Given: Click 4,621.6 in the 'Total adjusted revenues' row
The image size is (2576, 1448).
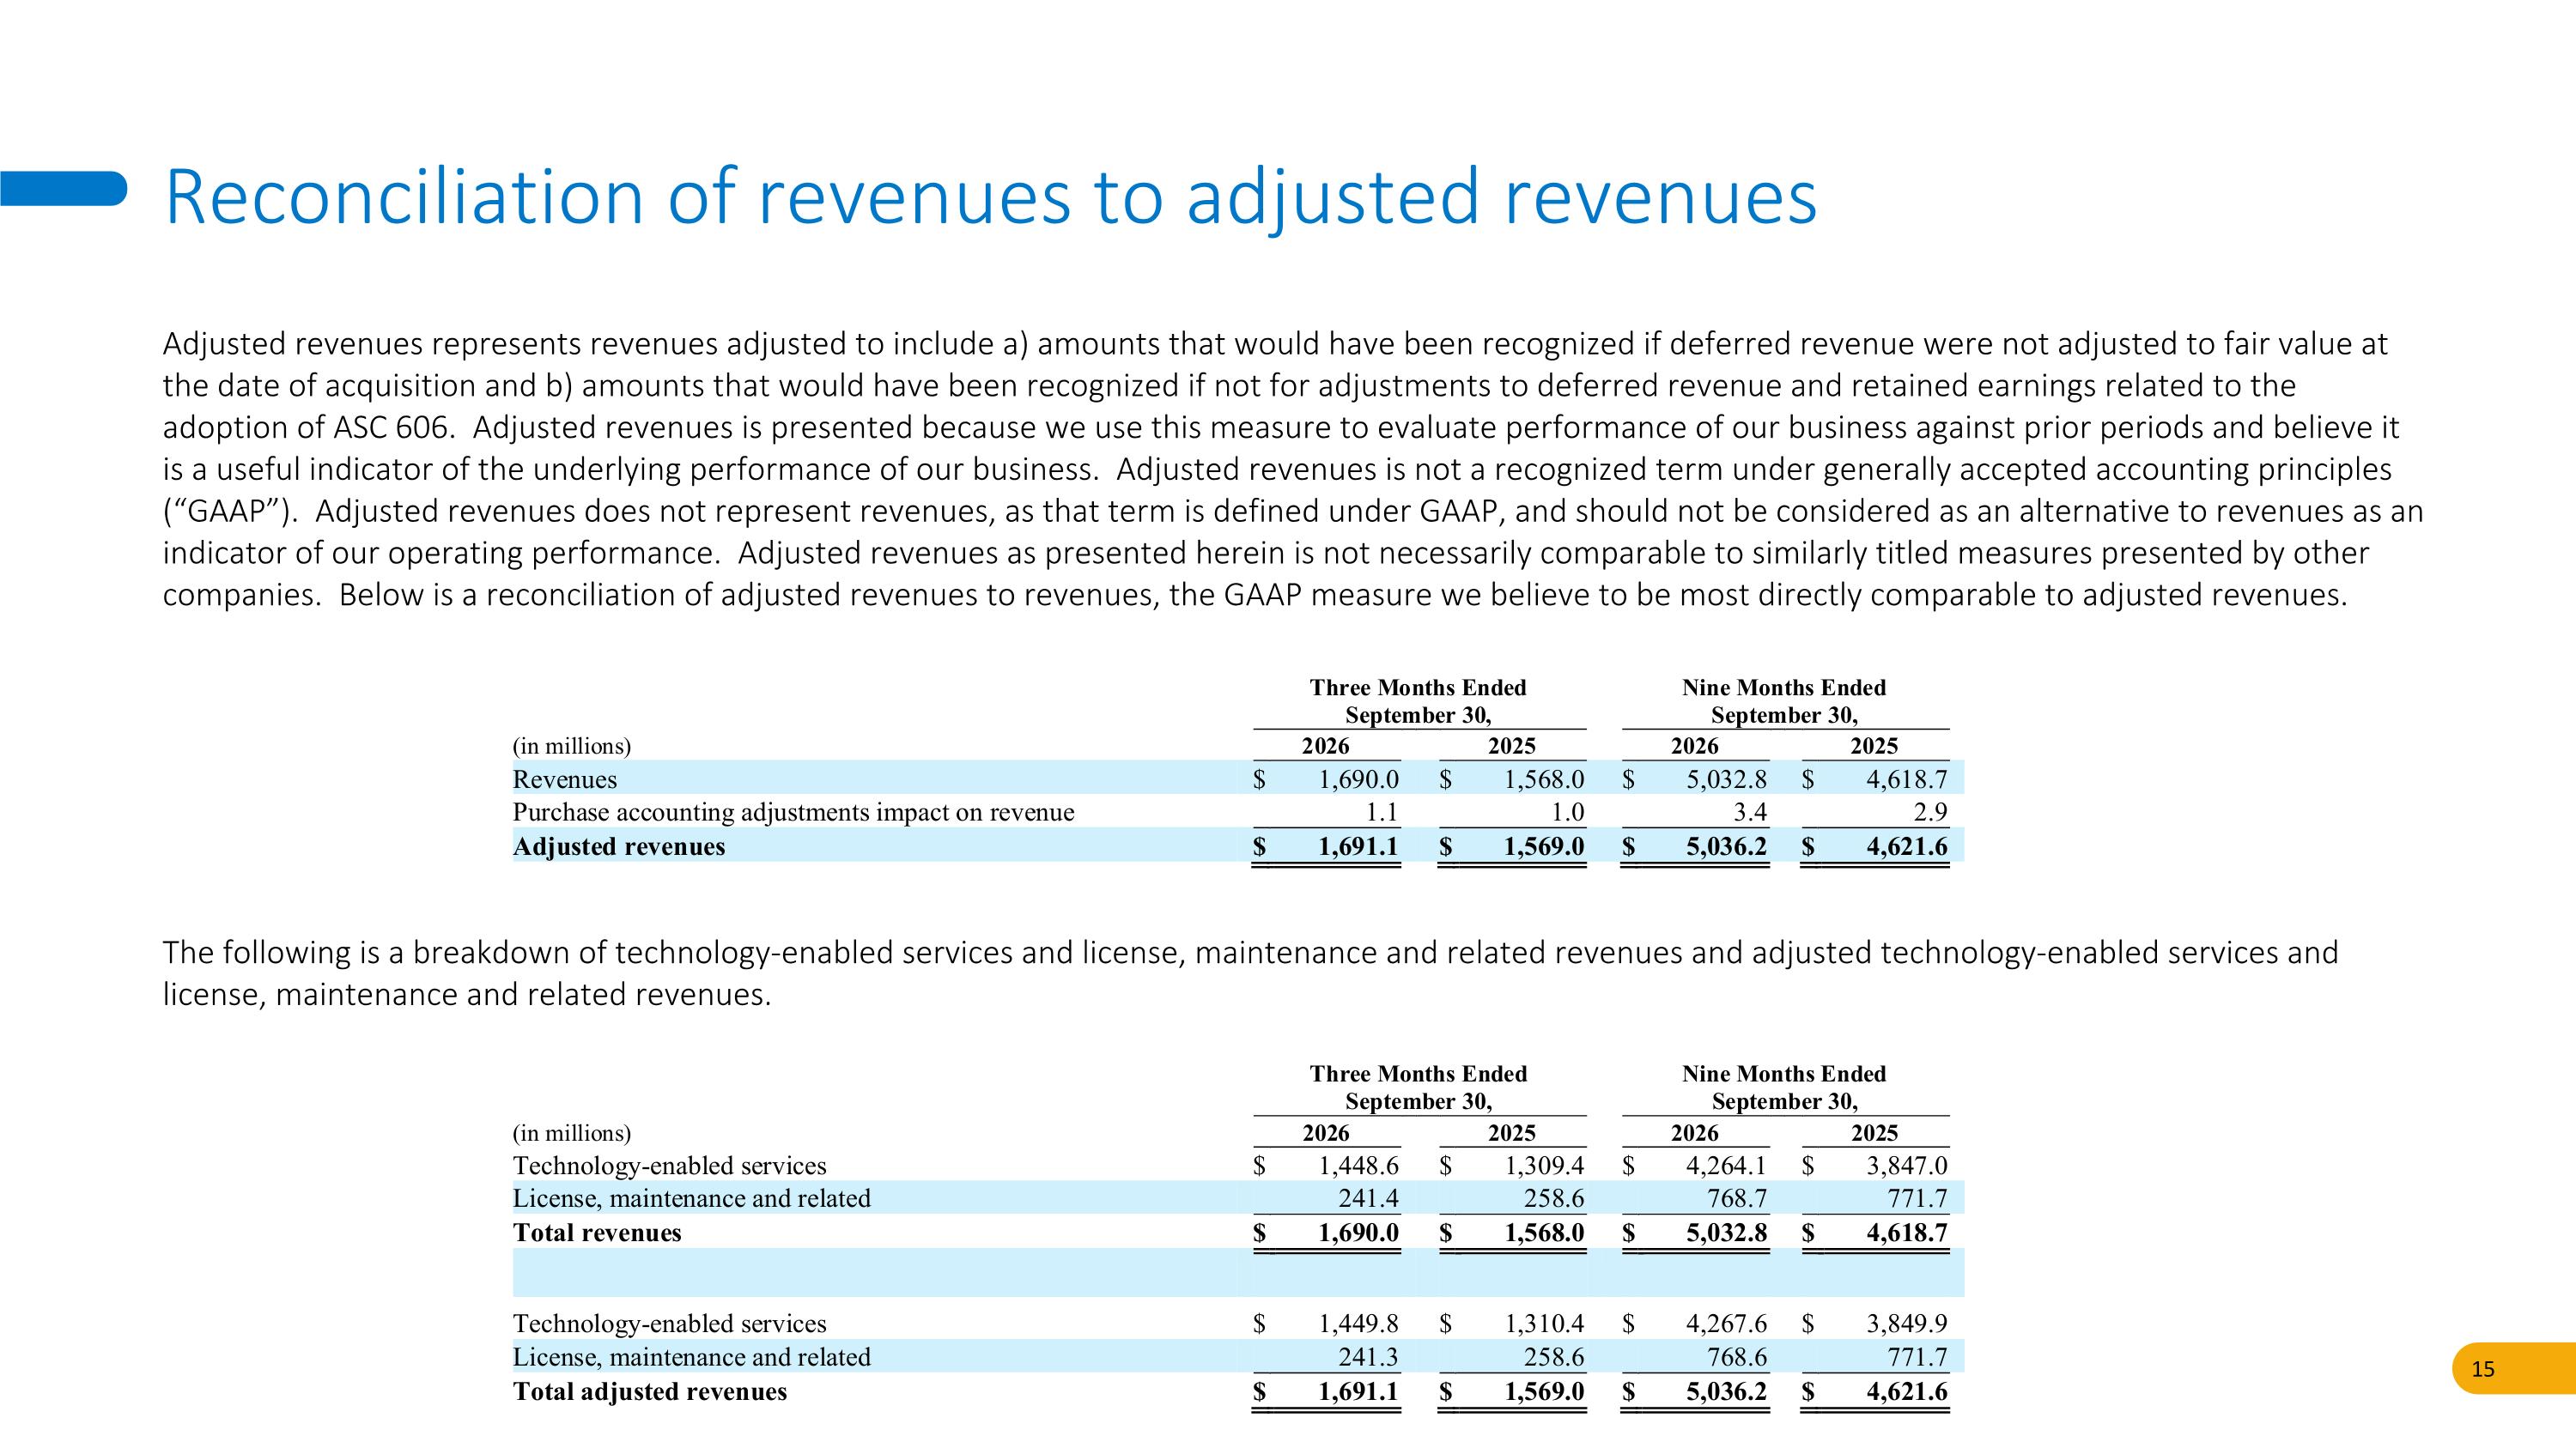Looking at the screenshot, I should tap(1907, 1391).
